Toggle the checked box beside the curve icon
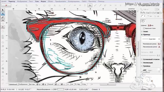 (141, 13)
